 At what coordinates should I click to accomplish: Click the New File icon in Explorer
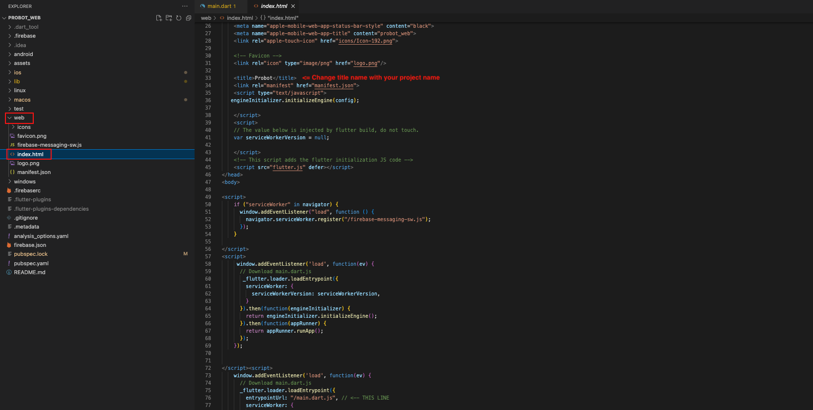click(x=159, y=18)
